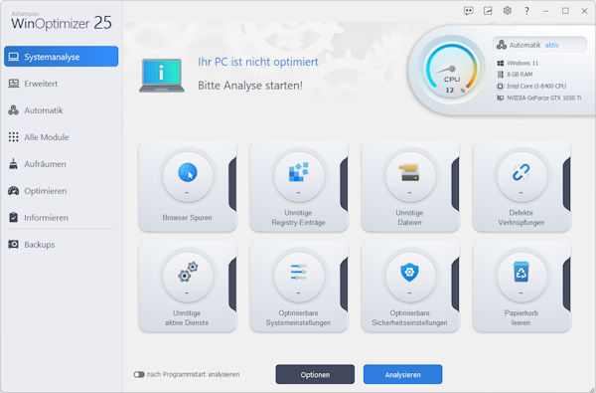
Task: Select the Optimierbare Sicherheitseinstellungen shield icon
Action: pyautogui.click(x=409, y=273)
